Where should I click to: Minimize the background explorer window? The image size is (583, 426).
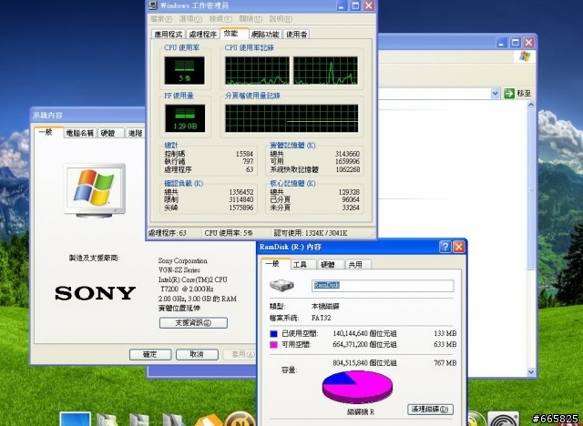click(x=502, y=43)
